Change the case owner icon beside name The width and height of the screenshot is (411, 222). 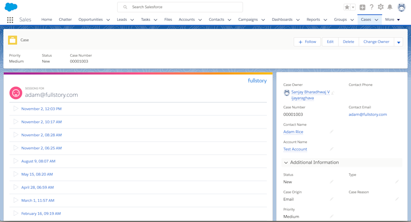coord(333,93)
